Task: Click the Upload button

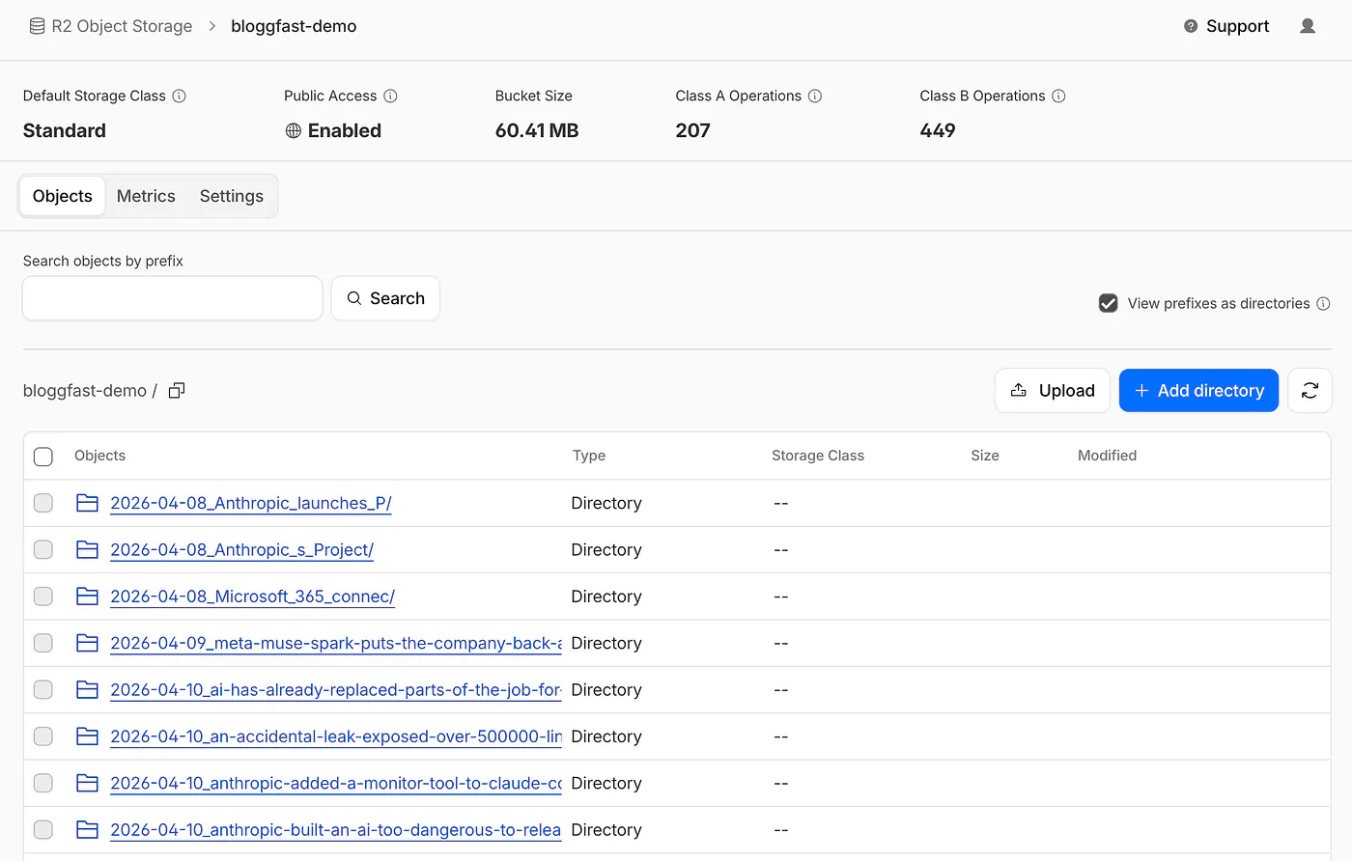Action: pos(1053,390)
